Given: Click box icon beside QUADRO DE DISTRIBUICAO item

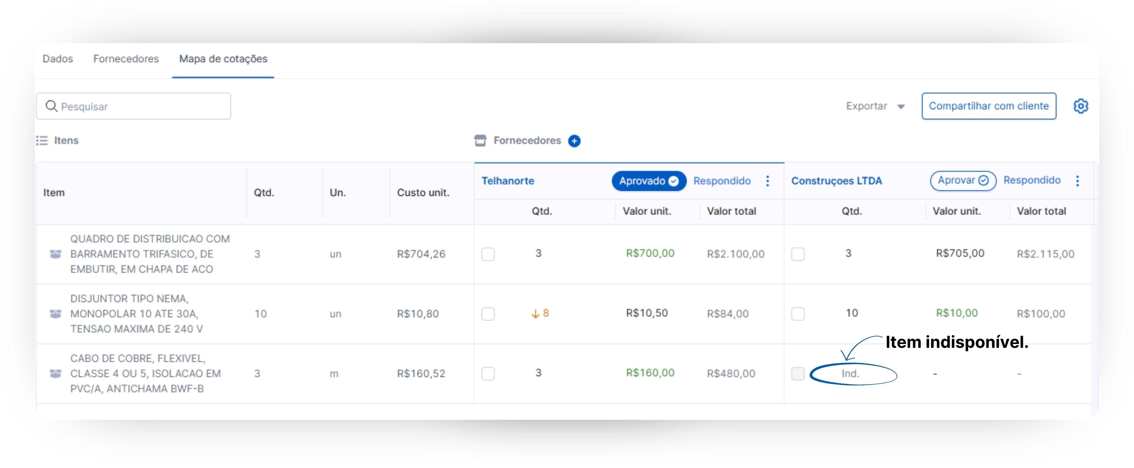Looking at the screenshot, I should 56,254.
